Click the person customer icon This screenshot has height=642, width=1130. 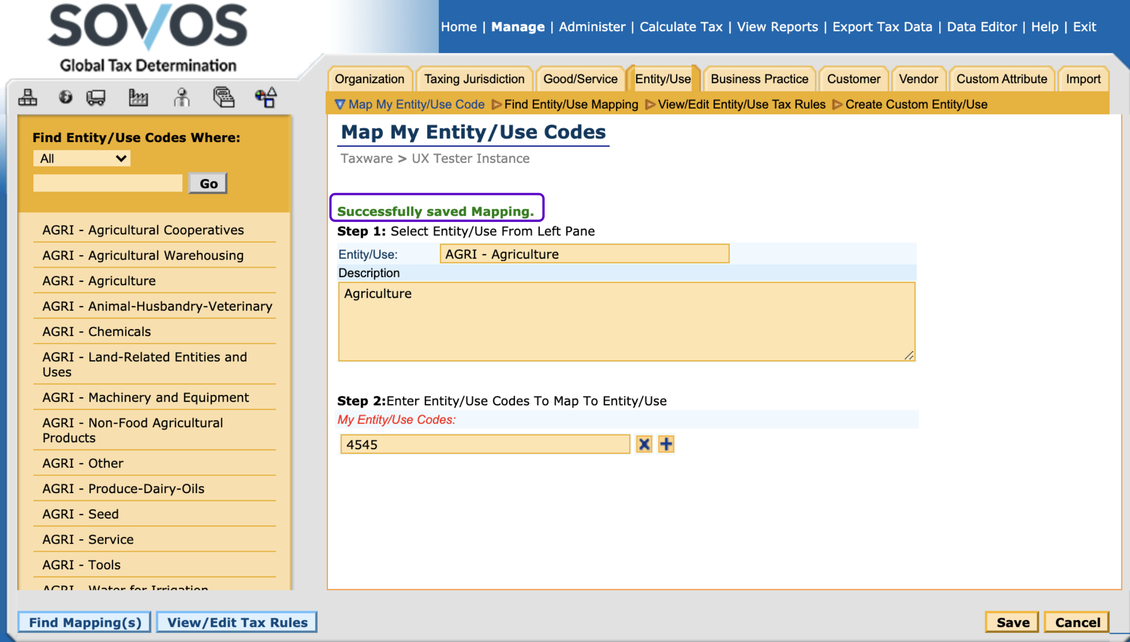pyautogui.click(x=181, y=98)
